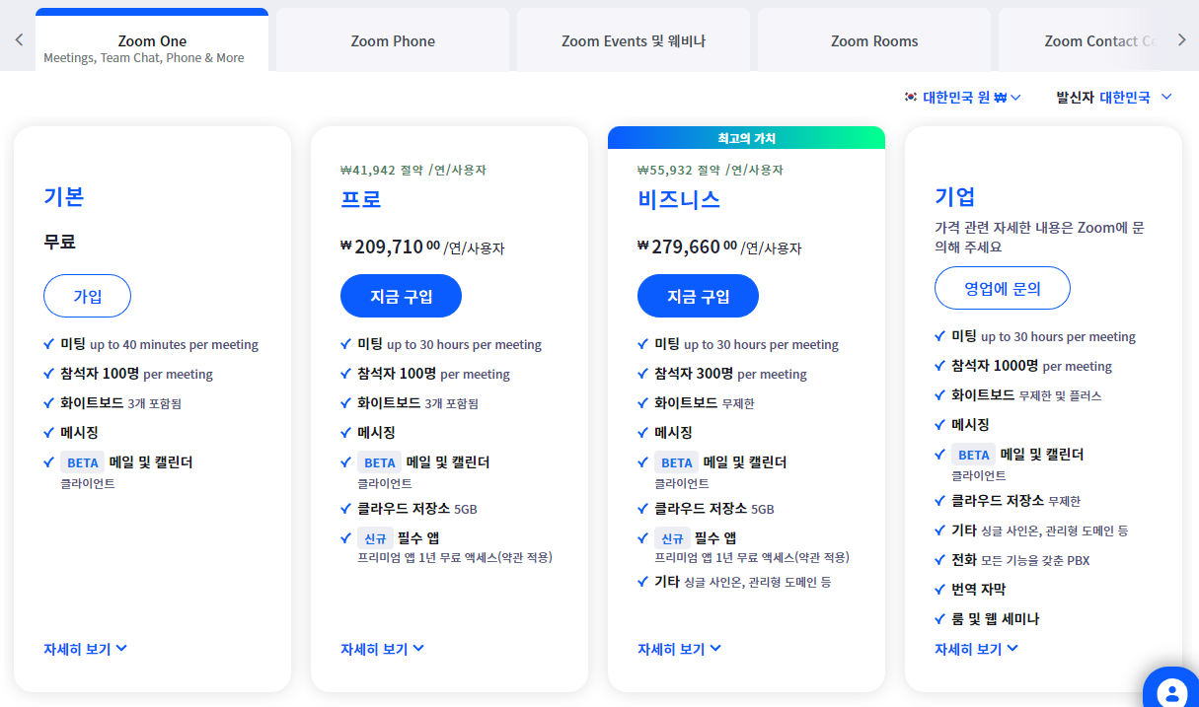1199x707 pixels.
Task: Expand 자세히 보기 in the 비즈니스 plan
Action: point(679,649)
